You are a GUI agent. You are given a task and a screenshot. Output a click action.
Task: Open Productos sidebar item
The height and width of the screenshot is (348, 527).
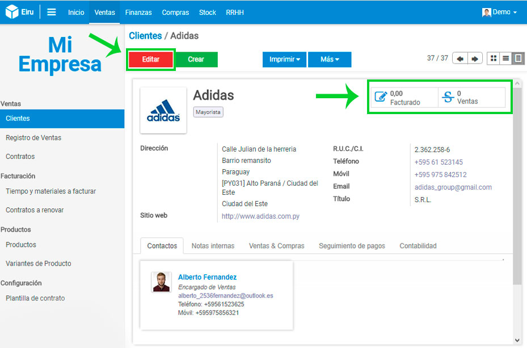click(x=21, y=245)
